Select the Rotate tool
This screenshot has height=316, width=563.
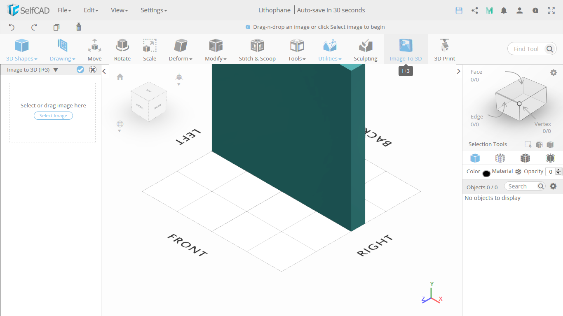tap(122, 49)
